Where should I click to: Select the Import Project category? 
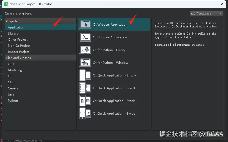pyautogui.click(x=41, y=52)
